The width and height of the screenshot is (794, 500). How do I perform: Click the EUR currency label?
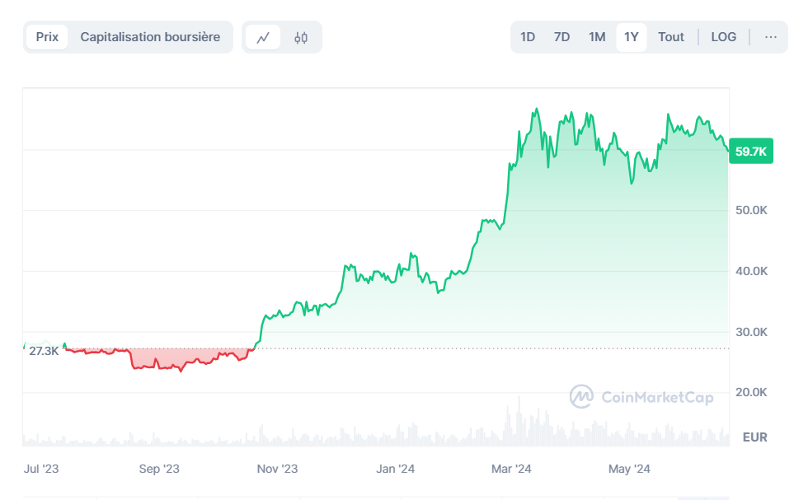click(x=754, y=437)
